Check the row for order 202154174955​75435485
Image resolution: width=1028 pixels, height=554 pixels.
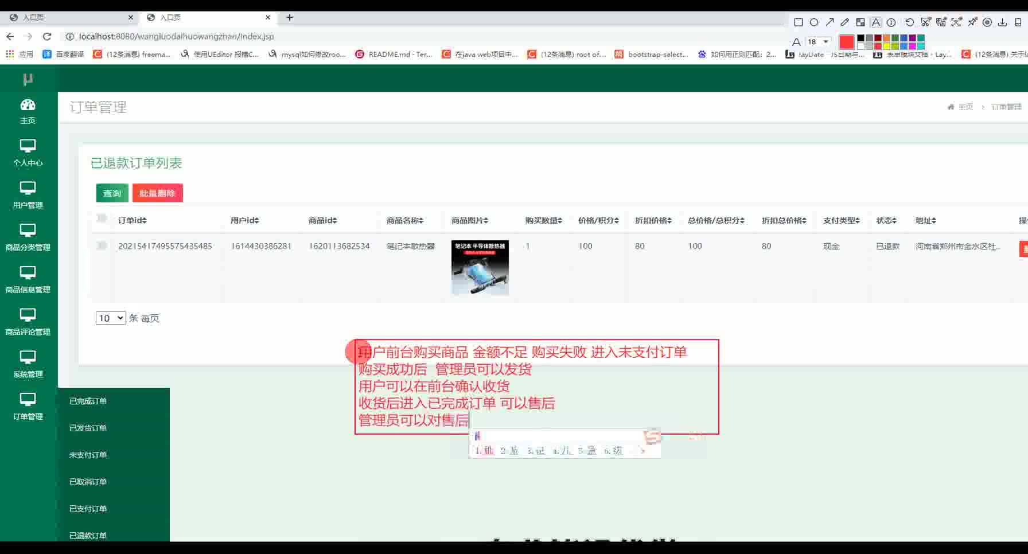tap(102, 245)
